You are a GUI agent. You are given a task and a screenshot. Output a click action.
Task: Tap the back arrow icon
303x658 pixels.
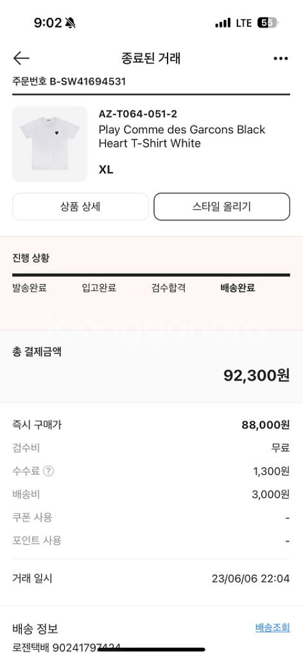pos(21,58)
